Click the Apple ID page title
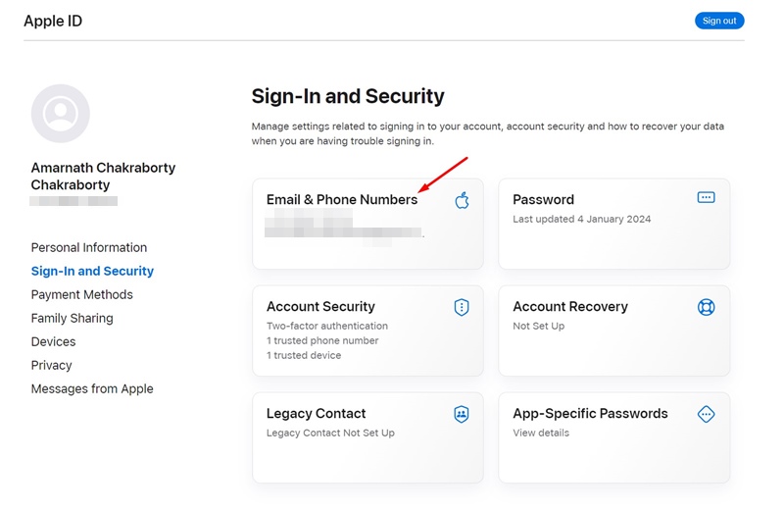This screenshot has width=784, height=511. point(53,22)
